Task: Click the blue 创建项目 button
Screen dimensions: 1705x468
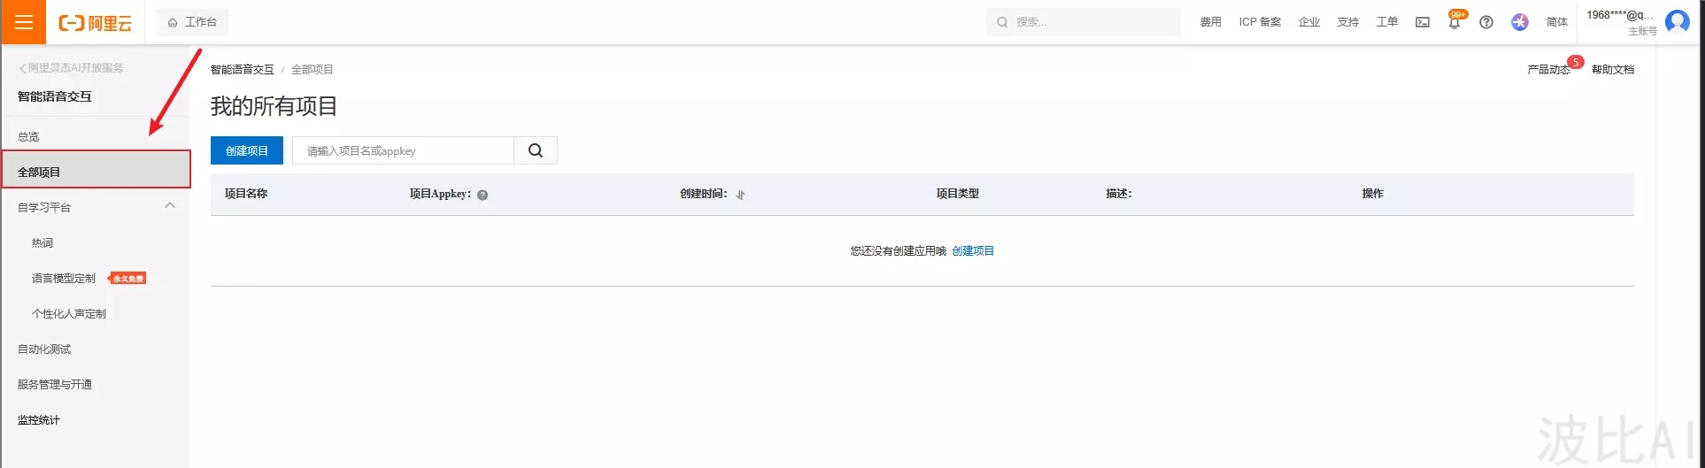Action: pos(246,150)
